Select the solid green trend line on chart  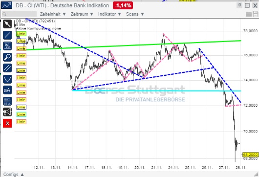[133, 45]
